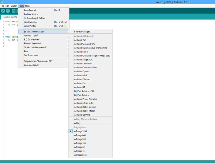Select Arduino Mini board
215x163 pixels.
pyautogui.click(x=90, y=75)
